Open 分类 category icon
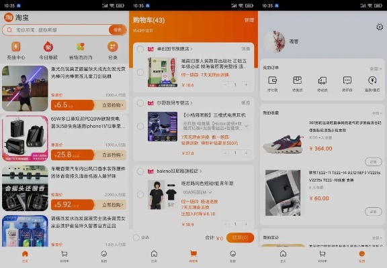 (x=113, y=46)
